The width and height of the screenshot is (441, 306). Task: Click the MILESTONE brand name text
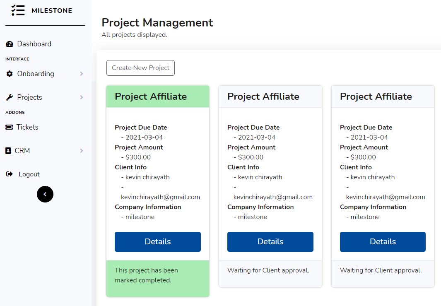52,11
